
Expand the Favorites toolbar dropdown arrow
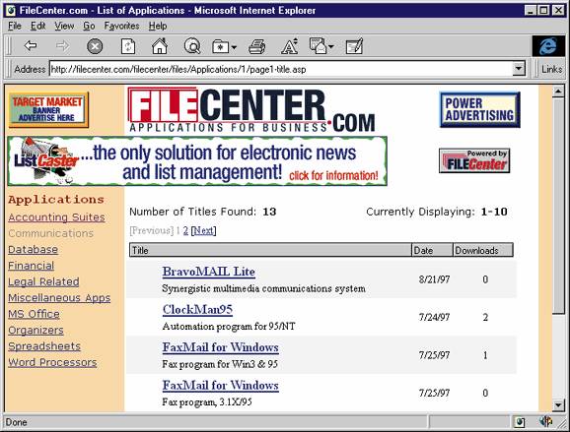point(234,47)
